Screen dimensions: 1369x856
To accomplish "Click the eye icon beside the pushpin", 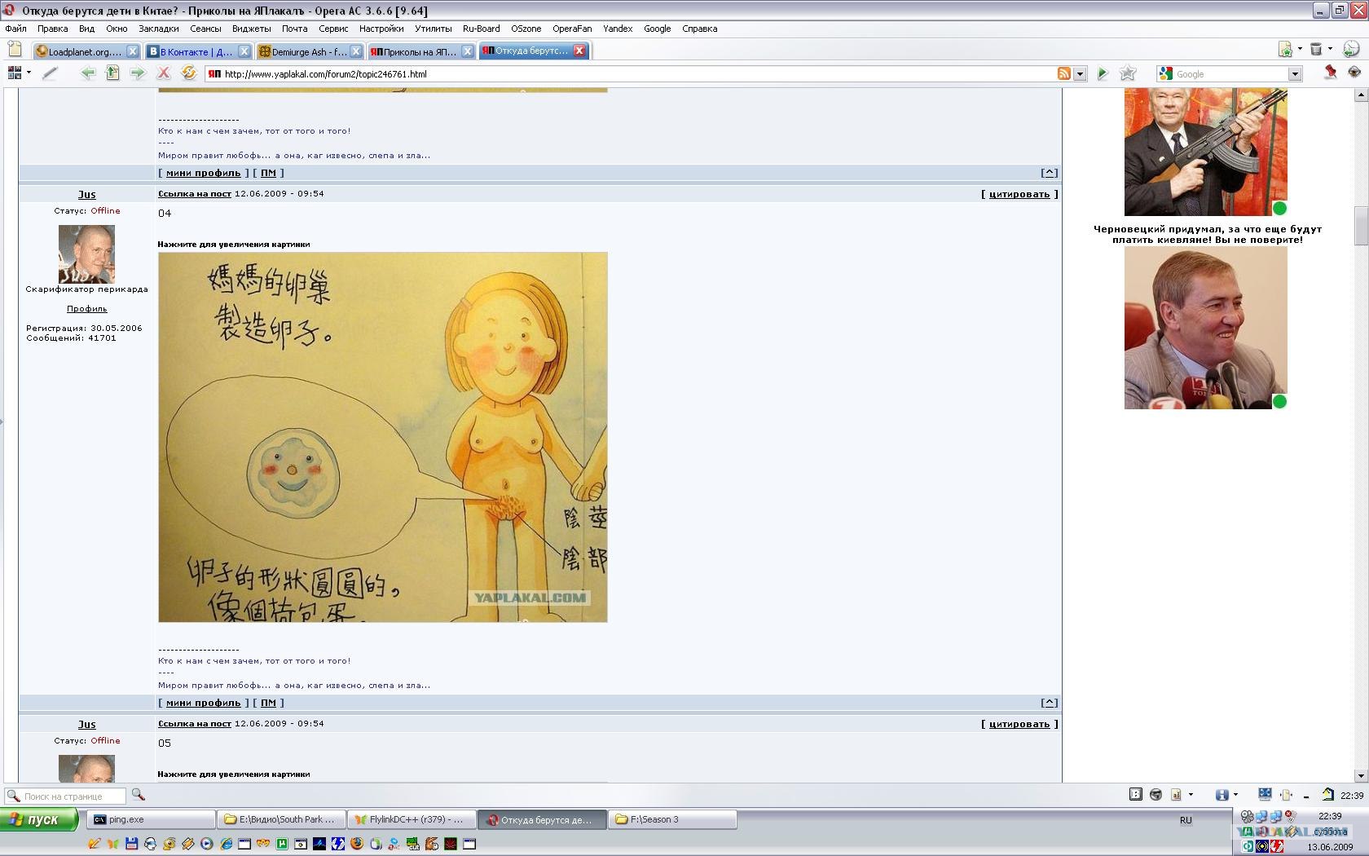I will [1354, 73].
